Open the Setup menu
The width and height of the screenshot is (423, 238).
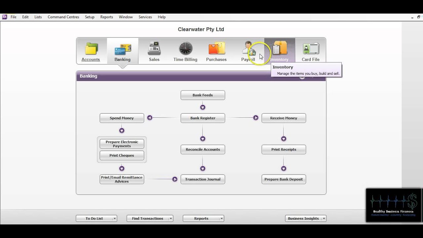coord(90,17)
